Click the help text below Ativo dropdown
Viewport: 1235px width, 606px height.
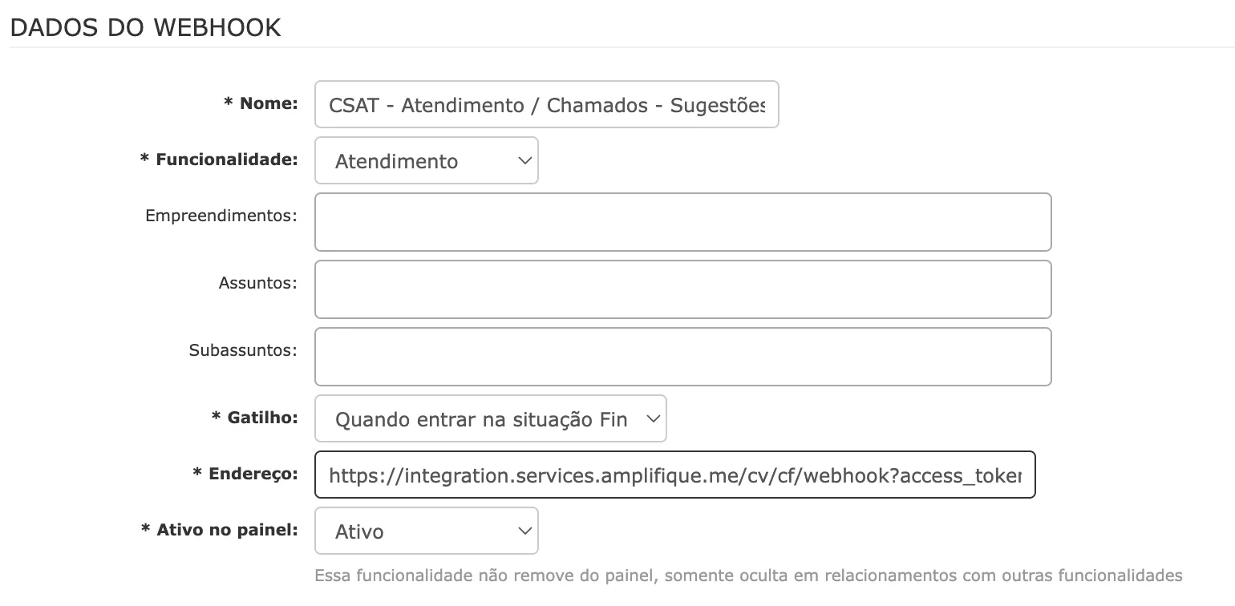(x=748, y=576)
